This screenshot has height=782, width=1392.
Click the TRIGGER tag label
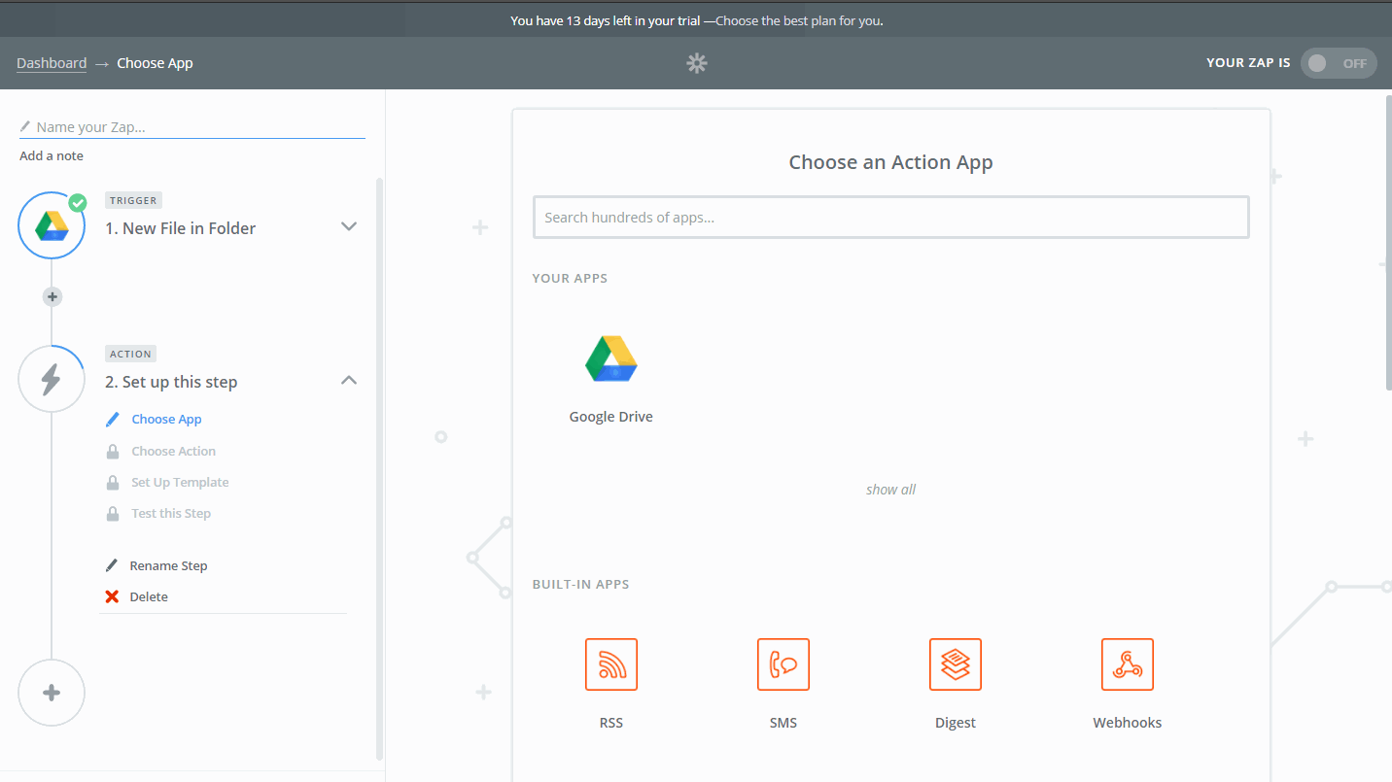[x=133, y=200]
